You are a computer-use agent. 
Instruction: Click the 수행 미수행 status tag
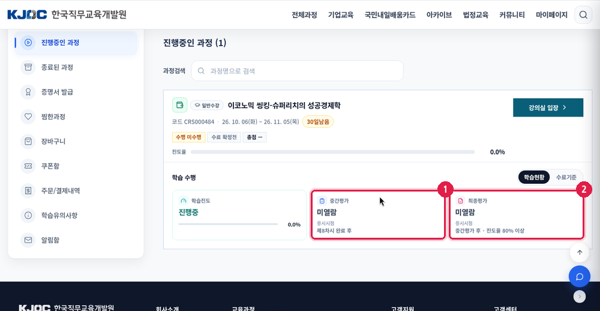189,137
